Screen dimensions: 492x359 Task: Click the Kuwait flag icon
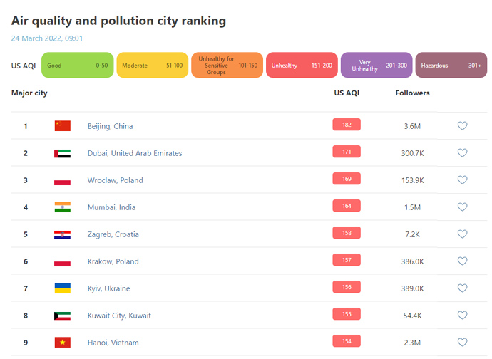[63, 316]
